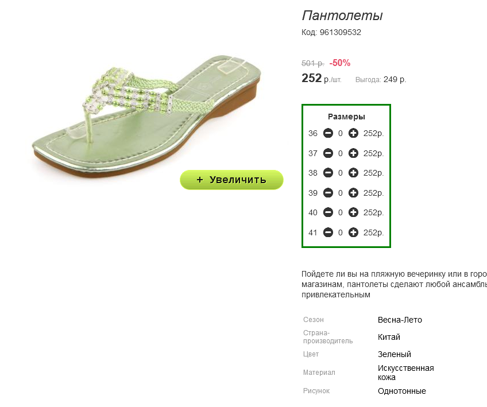Decrease quantity for size 39
Screen dimensions: 487x407
pos(328,193)
